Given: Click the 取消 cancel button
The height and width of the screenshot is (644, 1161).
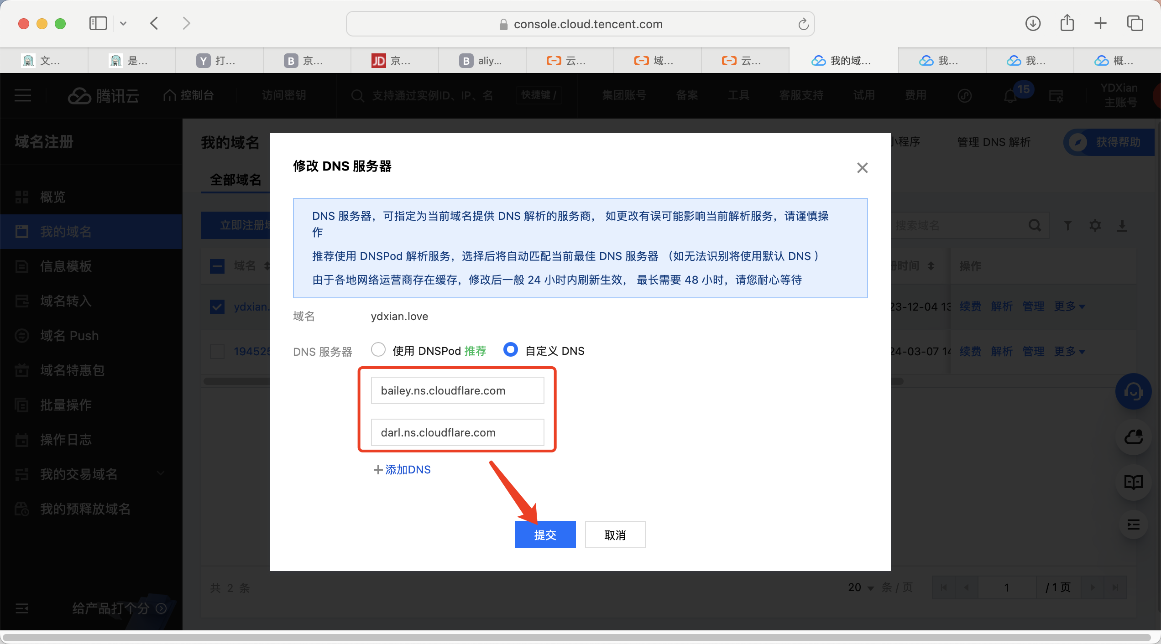Looking at the screenshot, I should pyautogui.click(x=615, y=535).
